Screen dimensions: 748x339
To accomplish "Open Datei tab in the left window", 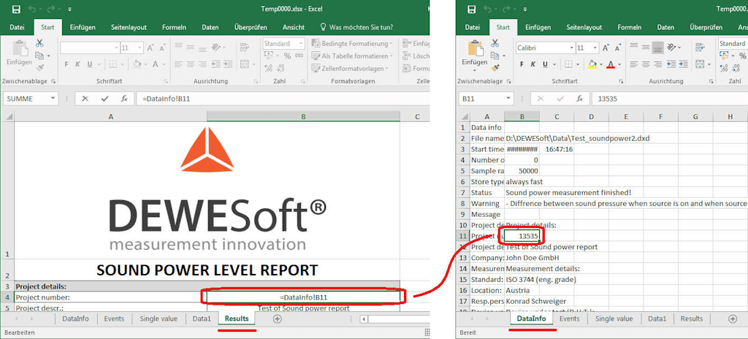I will (18, 27).
